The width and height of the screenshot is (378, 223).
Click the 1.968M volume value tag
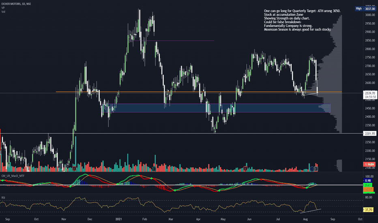pos(369,165)
